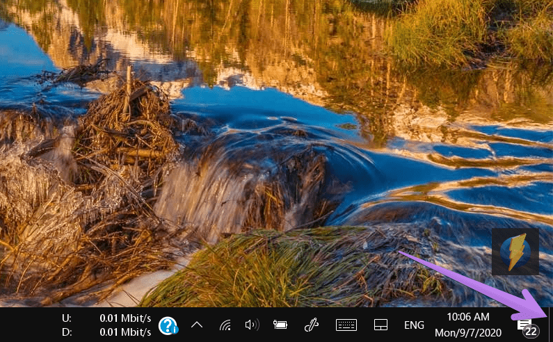Open the blue question mark help icon
Image resolution: width=553 pixels, height=342 pixels.
point(168,325)
